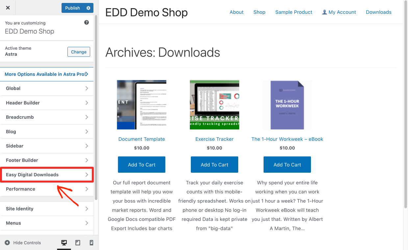Open the About menu item
Screen dimensions: 408x250
(x=237, y=12)
